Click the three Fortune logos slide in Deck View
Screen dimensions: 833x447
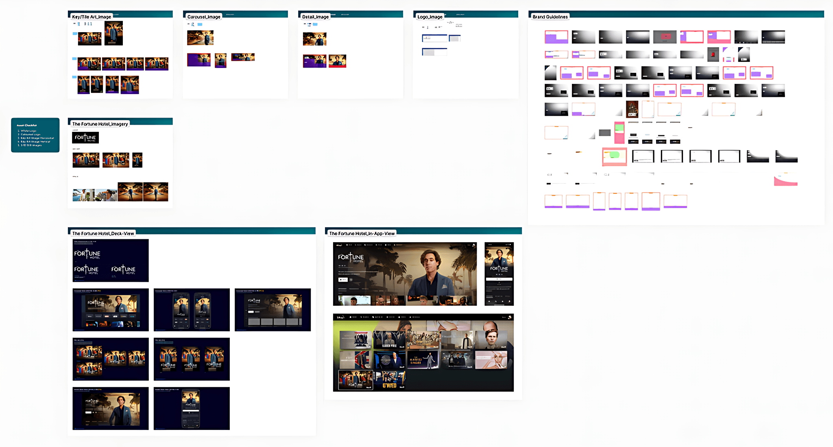111,261
